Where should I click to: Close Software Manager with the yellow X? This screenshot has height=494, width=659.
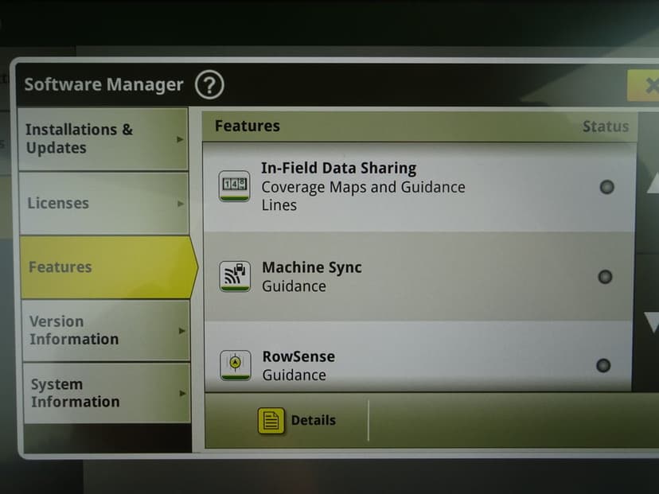[646, 85]
